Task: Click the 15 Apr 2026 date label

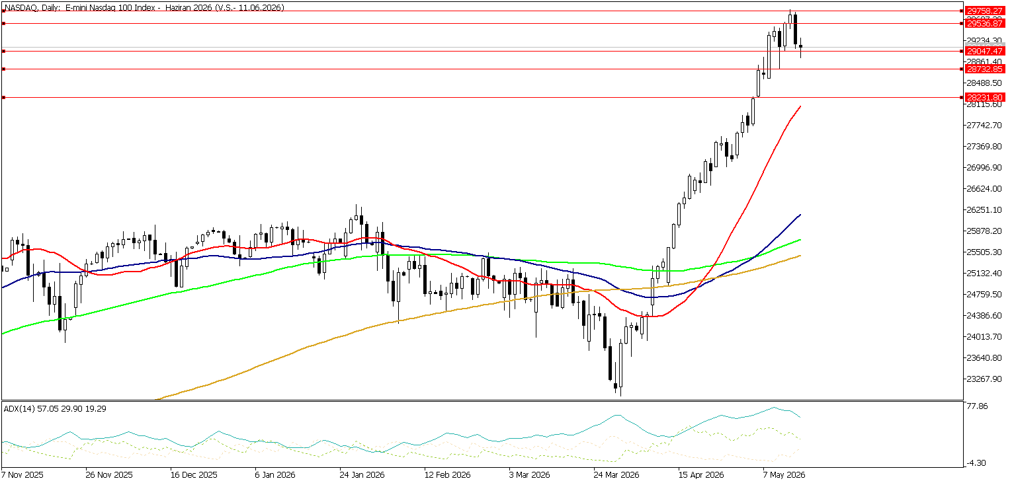Action: coord(700,475)
